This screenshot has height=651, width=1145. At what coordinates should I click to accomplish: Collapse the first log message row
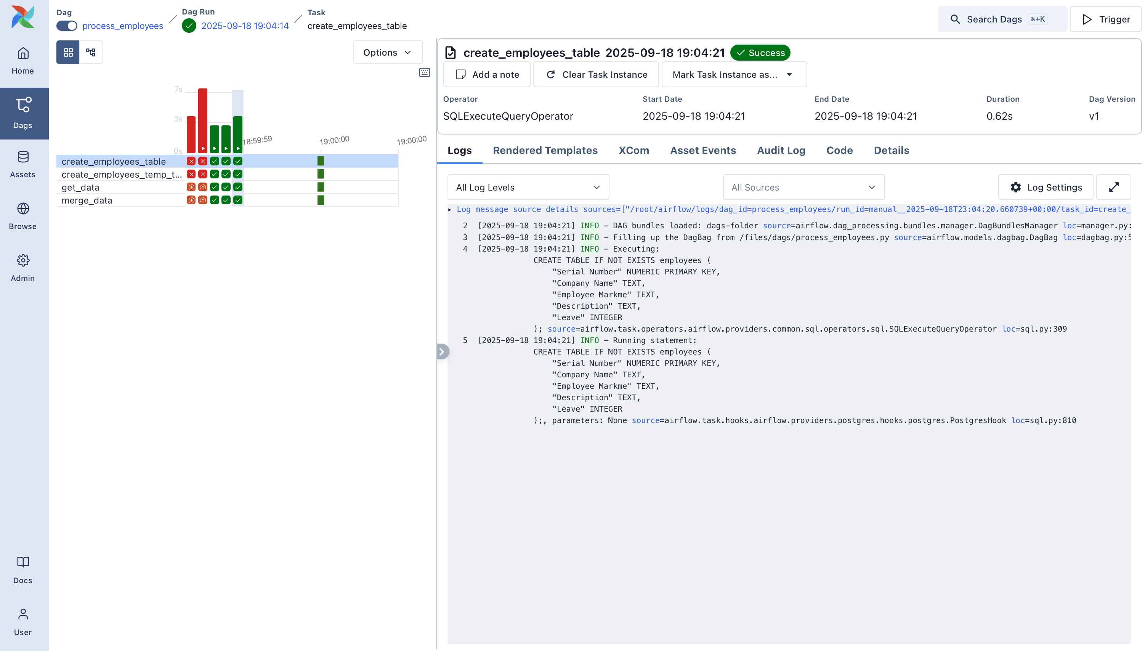point(450,209)
